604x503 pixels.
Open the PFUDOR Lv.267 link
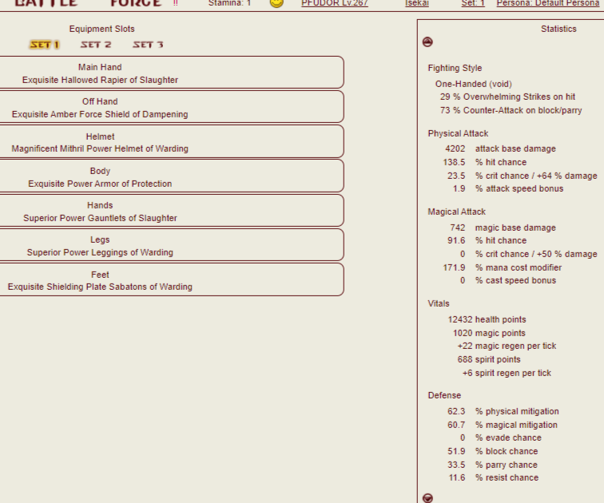(x=334, y=3)
